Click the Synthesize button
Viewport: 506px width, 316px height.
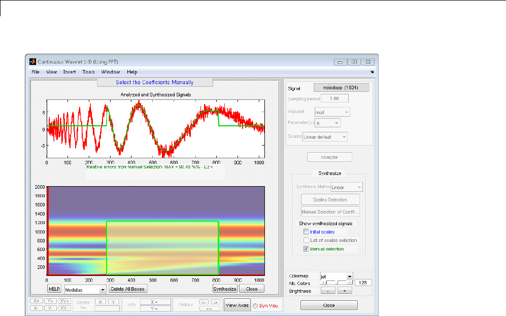coord(224,289)
